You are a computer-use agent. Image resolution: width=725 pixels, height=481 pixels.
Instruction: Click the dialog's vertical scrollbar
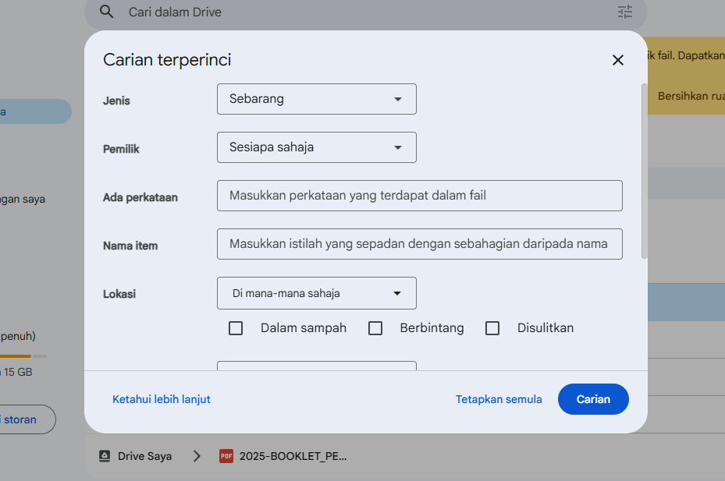644,172
